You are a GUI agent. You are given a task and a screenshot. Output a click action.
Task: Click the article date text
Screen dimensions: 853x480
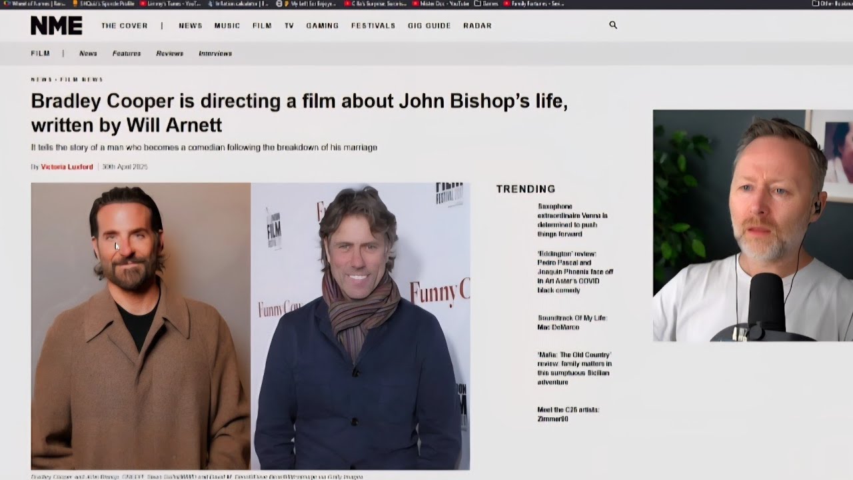click(x=125, y=167)
